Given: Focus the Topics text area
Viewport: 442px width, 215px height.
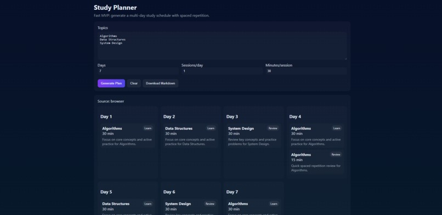Looking at the screenshot, I should [x=222, y=46].
